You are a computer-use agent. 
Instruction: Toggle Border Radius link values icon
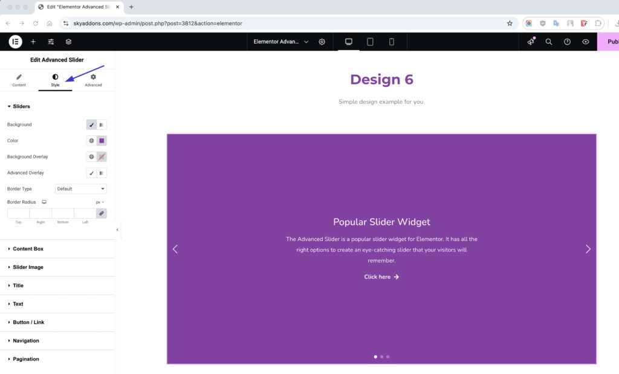coord(102,213)
